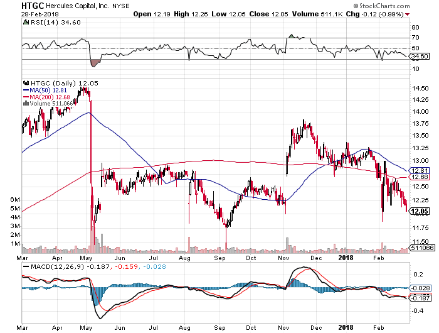
Task: Click the Low 12.05 value in header
Action: point(228,14)
